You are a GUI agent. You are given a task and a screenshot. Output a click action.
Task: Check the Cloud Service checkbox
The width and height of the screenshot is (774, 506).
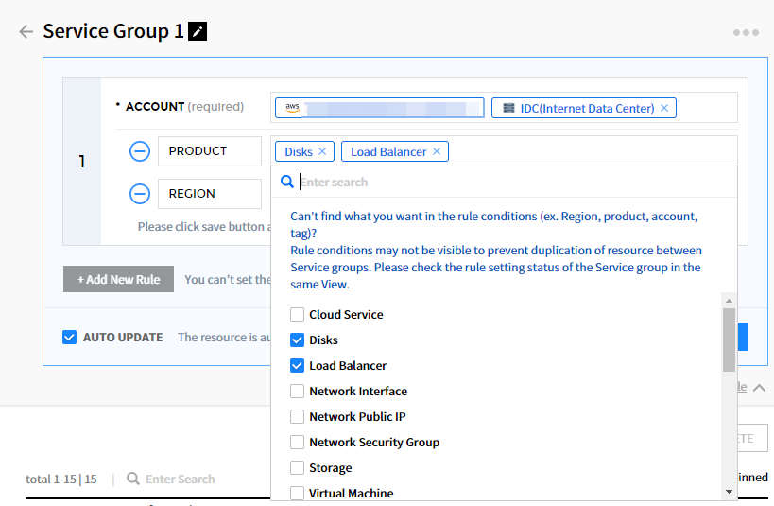[x=297, y=314]
